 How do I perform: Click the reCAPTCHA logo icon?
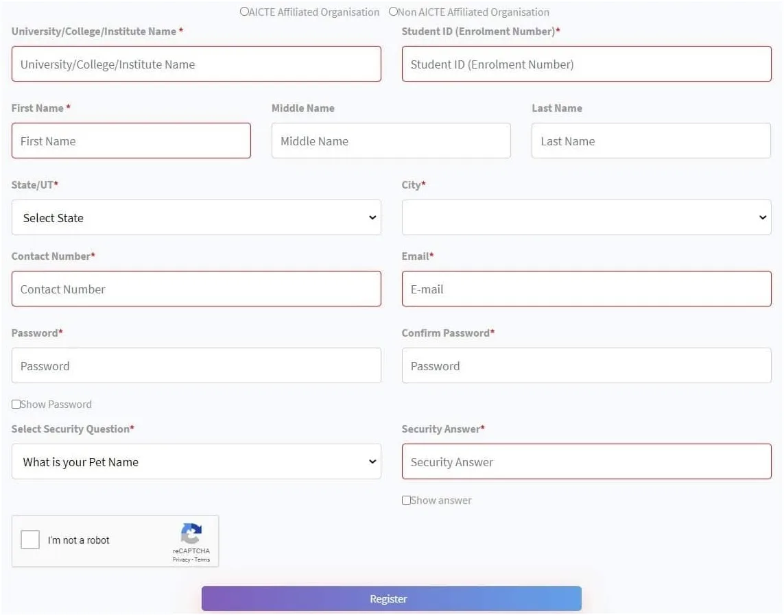[191, 533]
